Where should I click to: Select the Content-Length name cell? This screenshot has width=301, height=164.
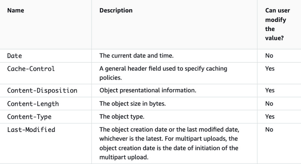[x=33, y=104]
